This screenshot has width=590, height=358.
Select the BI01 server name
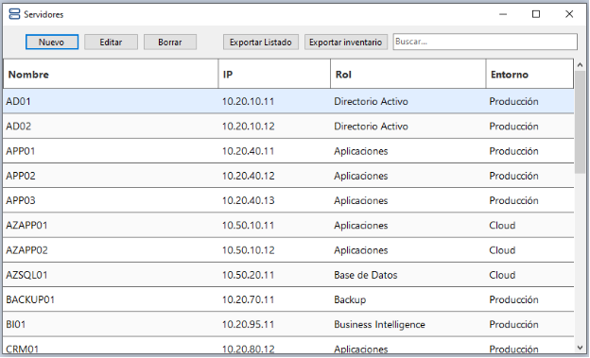pyautogui.click(x=16, y=325)
